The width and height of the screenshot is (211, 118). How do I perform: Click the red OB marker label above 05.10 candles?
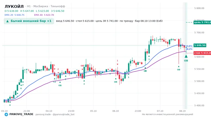tap(82, 66)
